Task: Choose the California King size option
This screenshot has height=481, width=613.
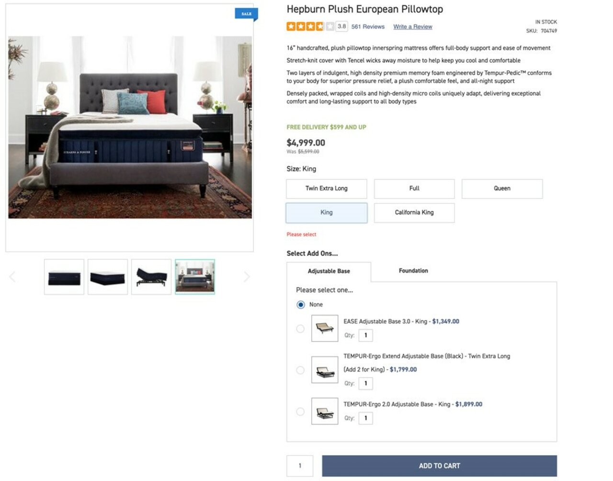Action: point(414,213)
